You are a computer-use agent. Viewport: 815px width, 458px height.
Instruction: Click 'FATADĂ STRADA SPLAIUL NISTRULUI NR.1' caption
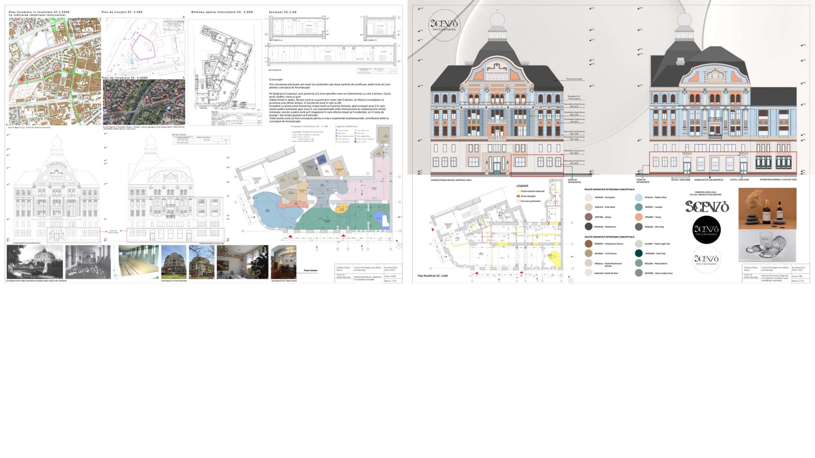click(451, 180)
